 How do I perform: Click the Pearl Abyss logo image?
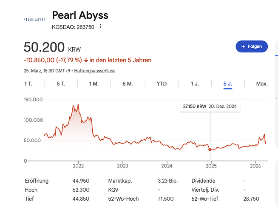(x=34, y=20)
